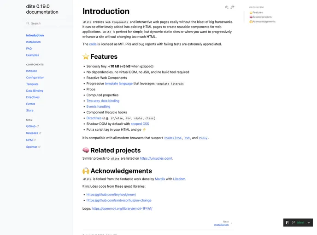This screenshot has width=317, height=235.
Task: Click the 'Props' list item
Action: click(91, 89)
